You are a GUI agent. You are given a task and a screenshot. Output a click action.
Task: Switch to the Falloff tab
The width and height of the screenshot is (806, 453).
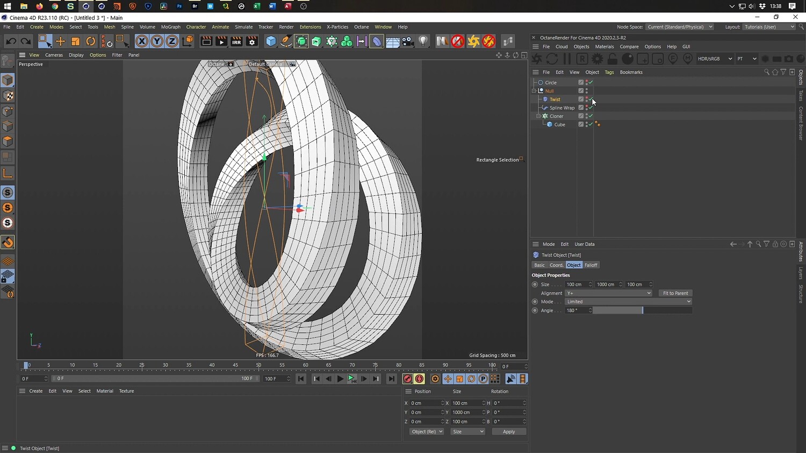pos(591,265)
